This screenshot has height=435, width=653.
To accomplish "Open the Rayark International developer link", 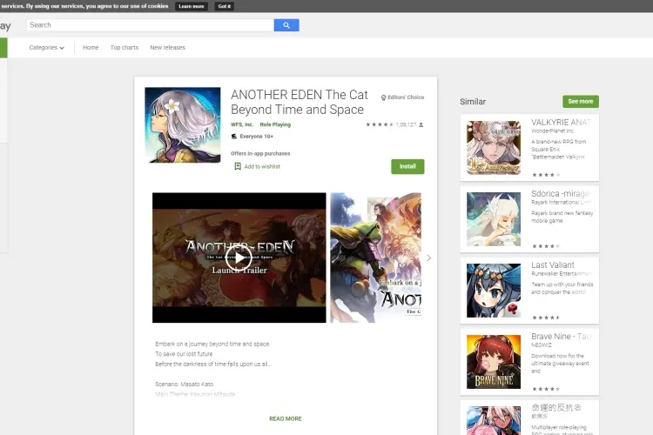I will point(561,203).
